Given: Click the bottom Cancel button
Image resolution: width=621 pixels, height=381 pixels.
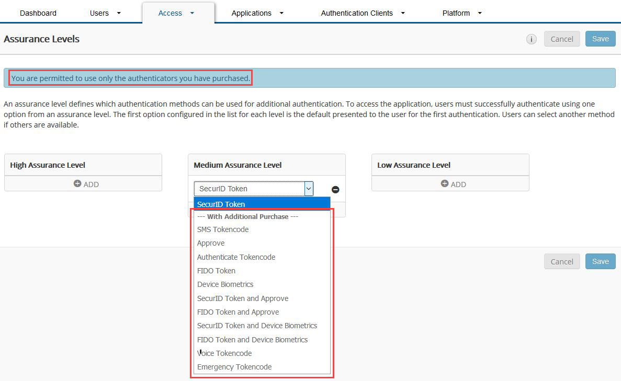Looking at the screenshot, I should [x=562, y=261].
